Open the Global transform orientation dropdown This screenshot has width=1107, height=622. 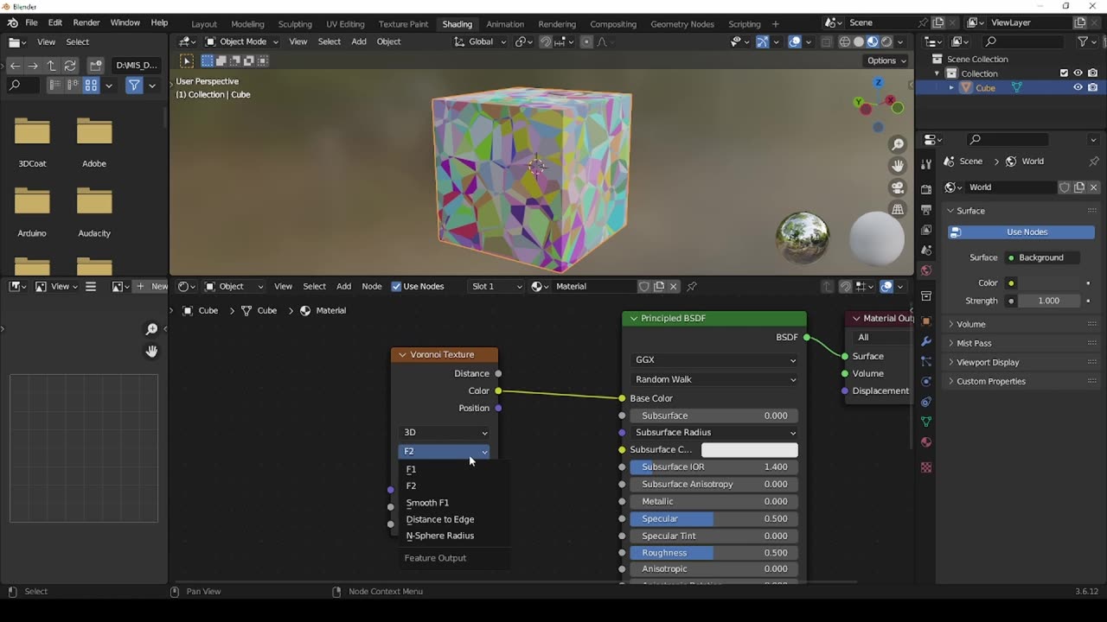click(480, 41)
